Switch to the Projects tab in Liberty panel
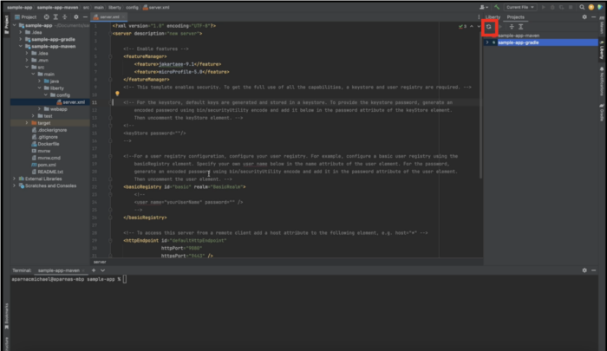Screen dimensions: 607x351 pyautogui.click(x=516, y=17)
